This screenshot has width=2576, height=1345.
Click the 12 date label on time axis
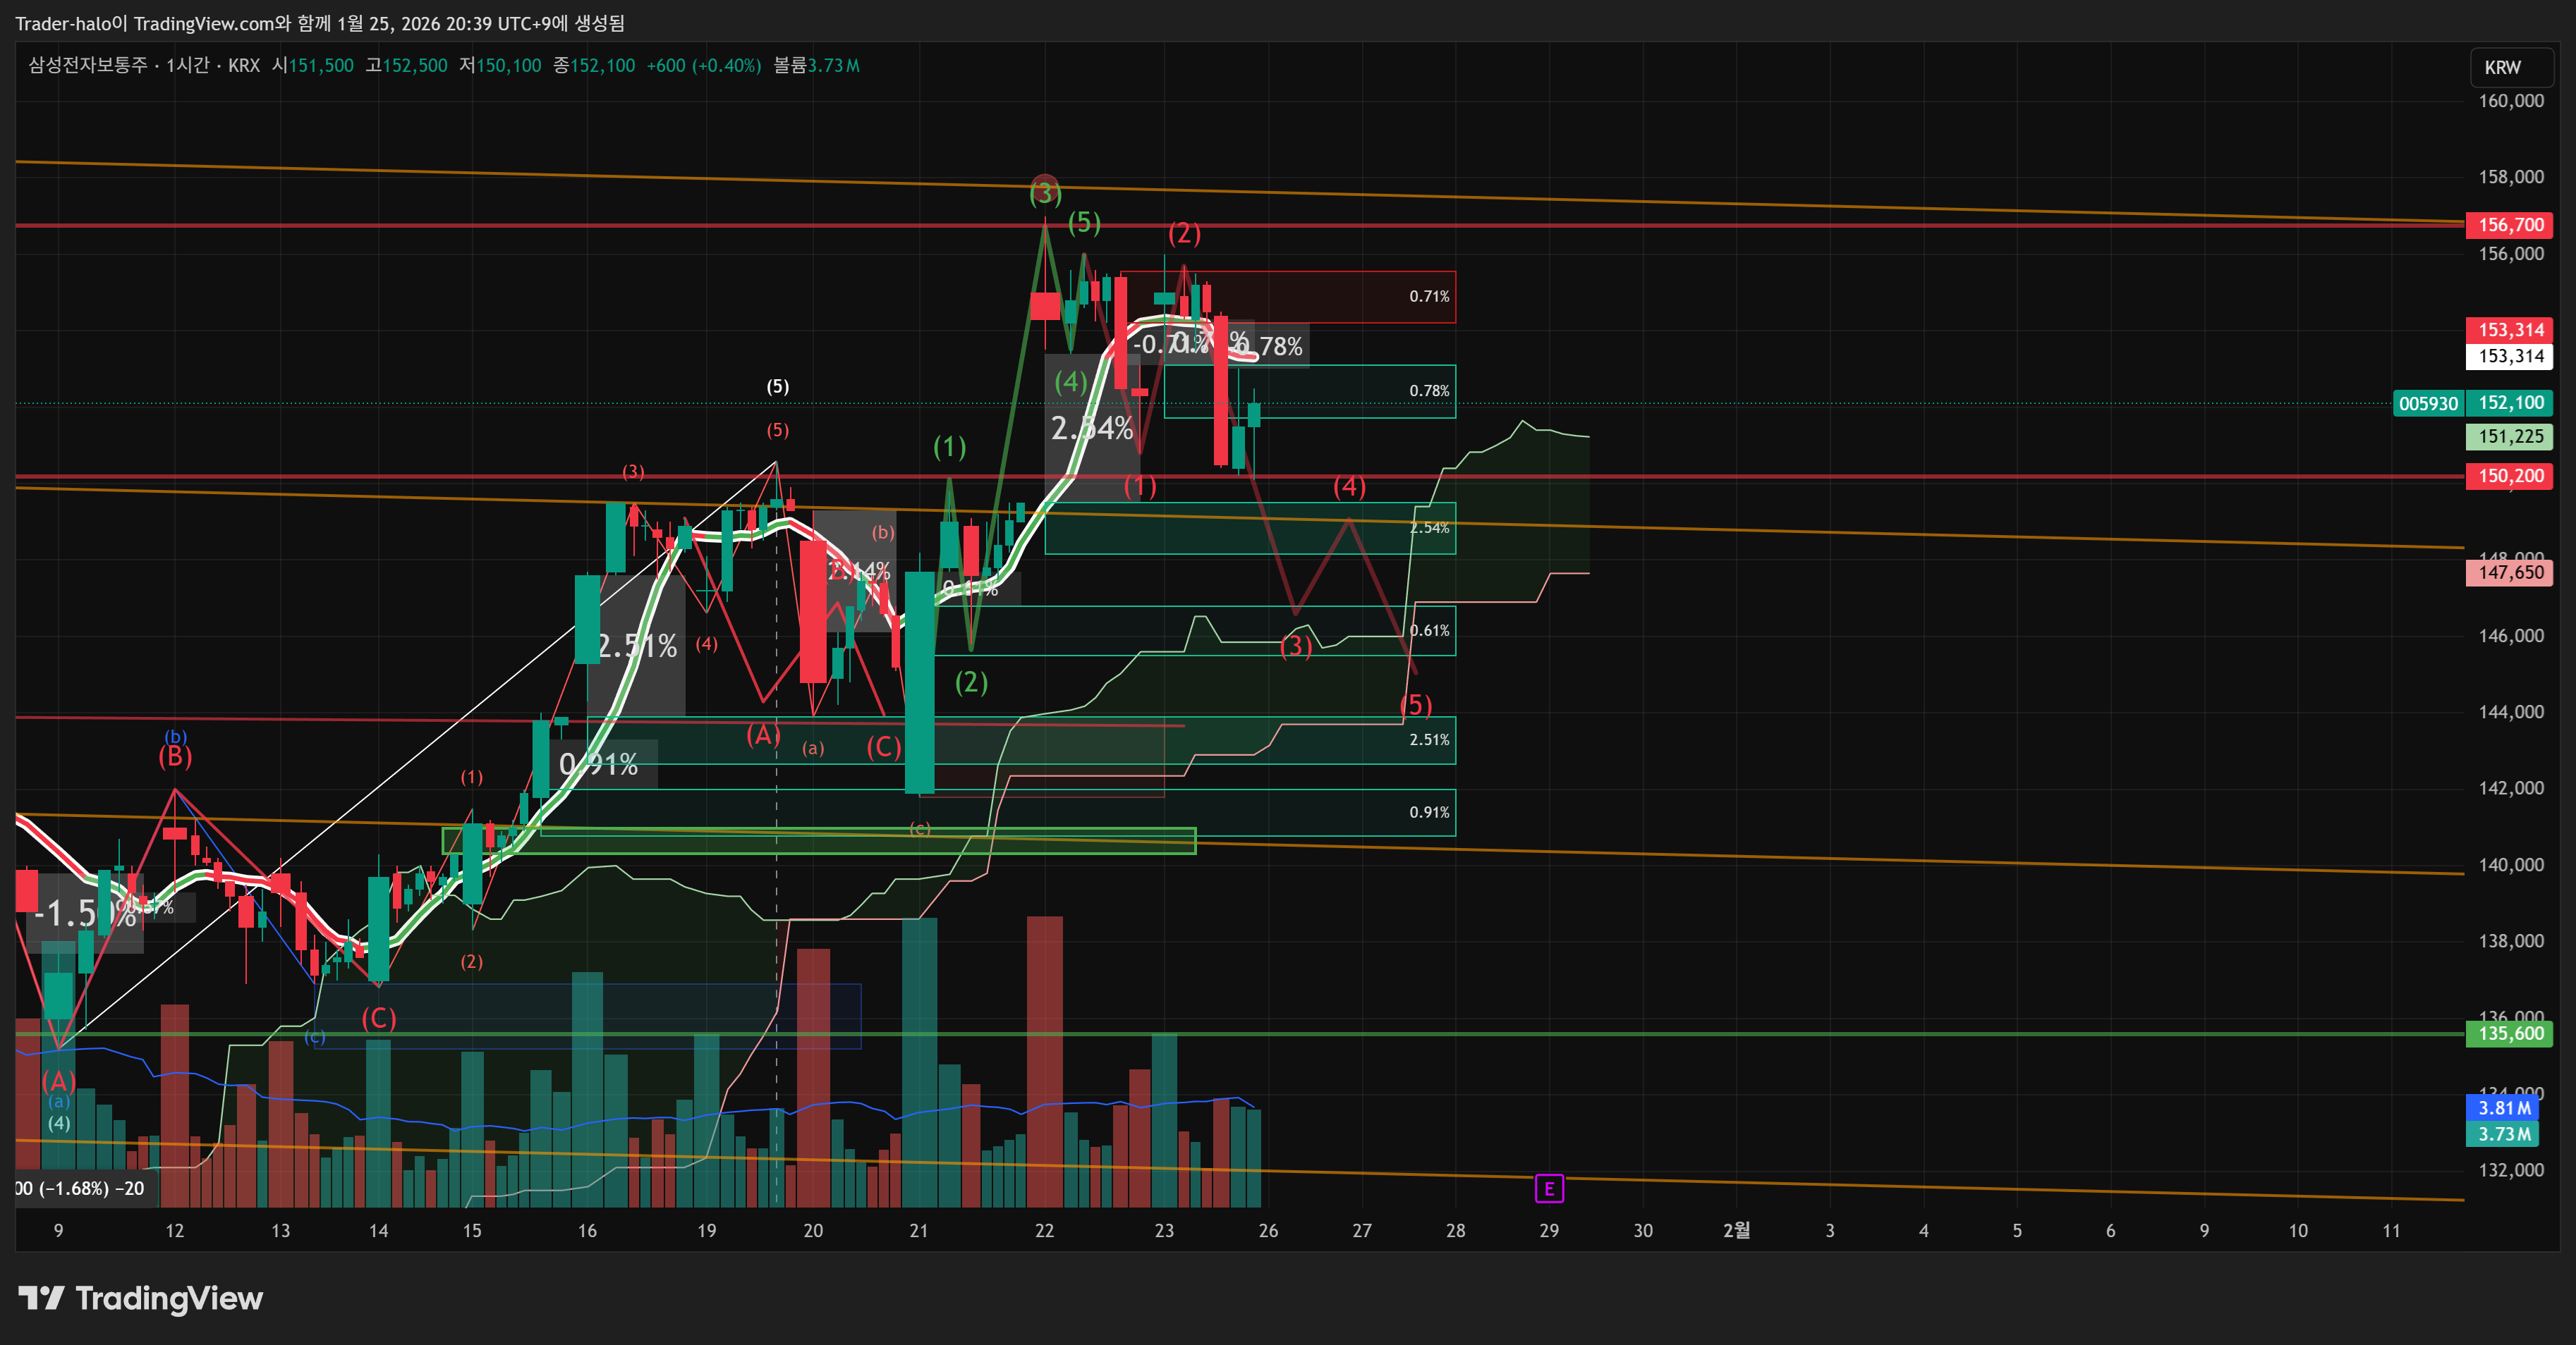tap(175, 1231)
